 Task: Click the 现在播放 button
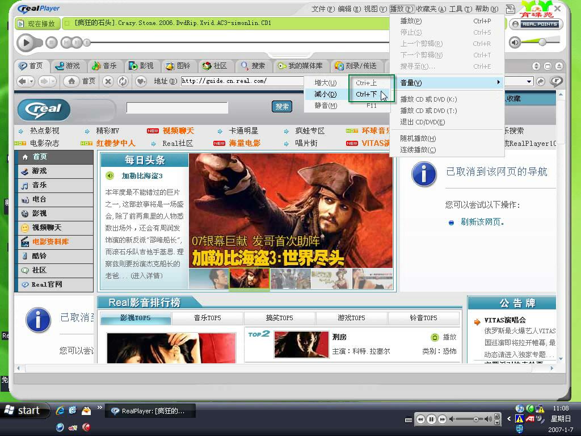tap(37, 24)
